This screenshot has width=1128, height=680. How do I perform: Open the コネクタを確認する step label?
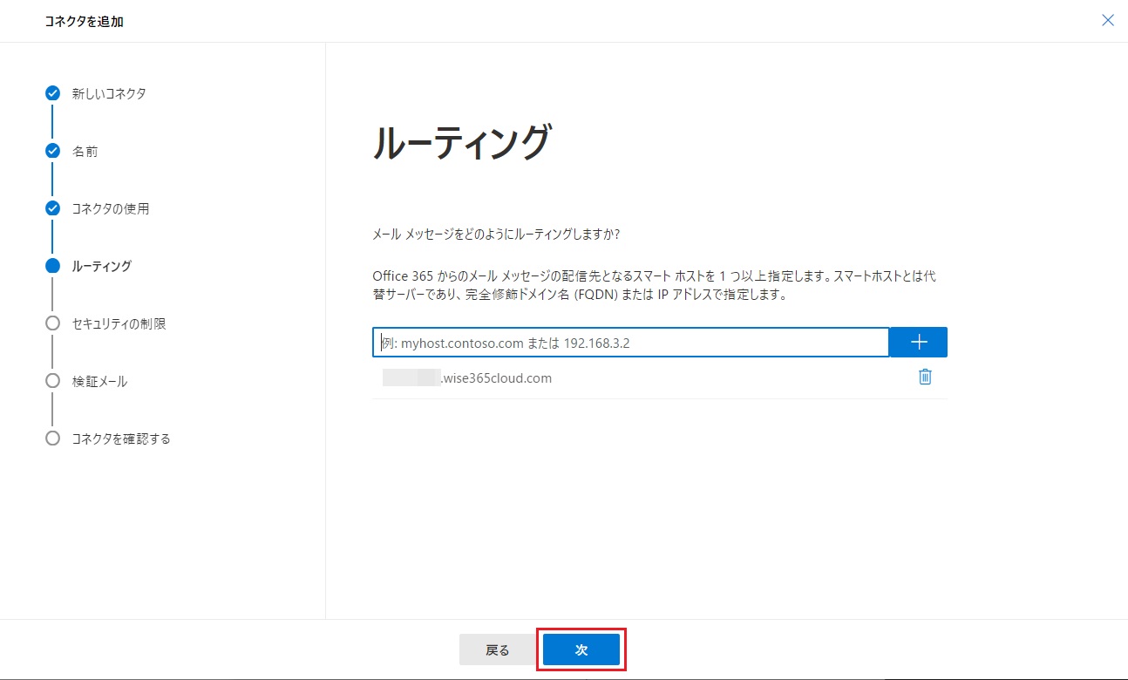click(x=121, y=439)
